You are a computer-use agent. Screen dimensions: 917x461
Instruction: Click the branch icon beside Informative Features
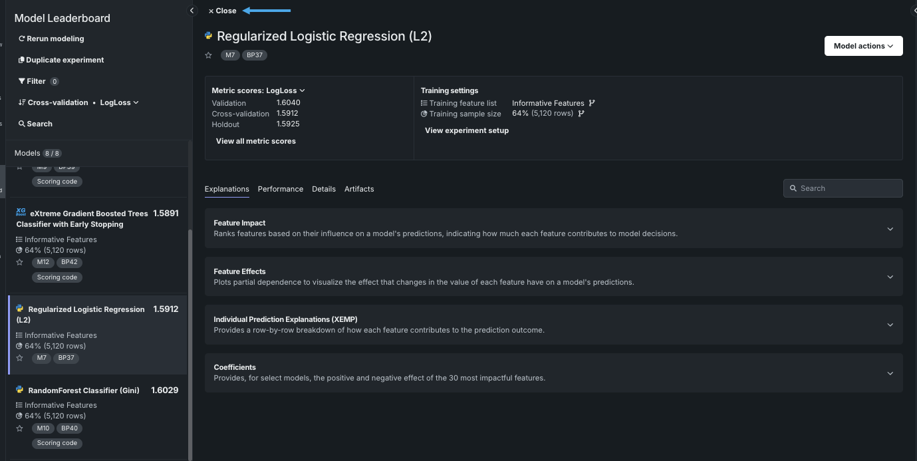(x=592, y=103)
